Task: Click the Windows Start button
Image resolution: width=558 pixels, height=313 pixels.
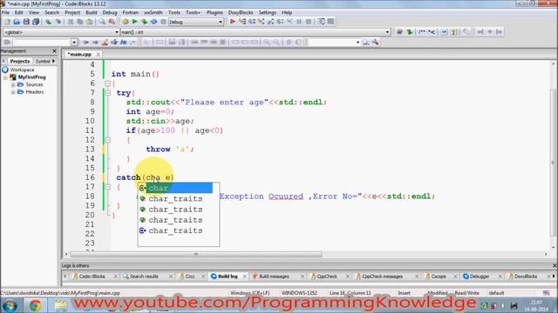Action: click(x=10, y=305)
